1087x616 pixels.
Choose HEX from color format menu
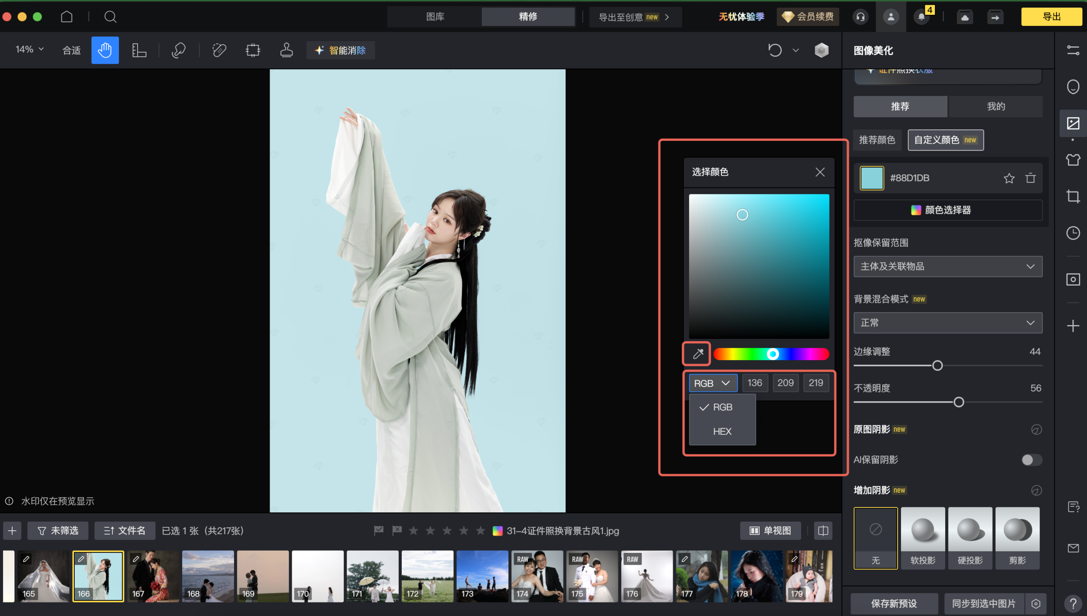point(722,431)
